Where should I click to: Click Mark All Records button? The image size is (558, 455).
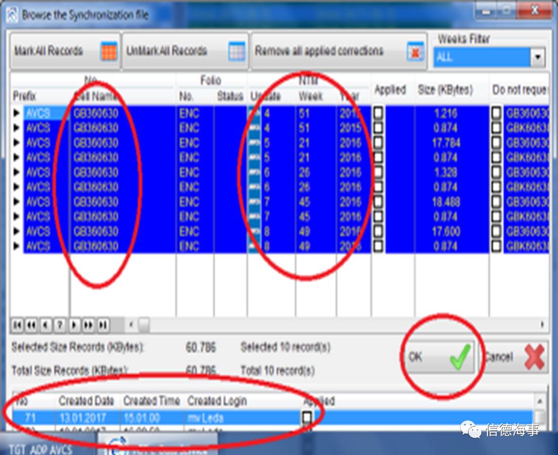click(64, 51)
